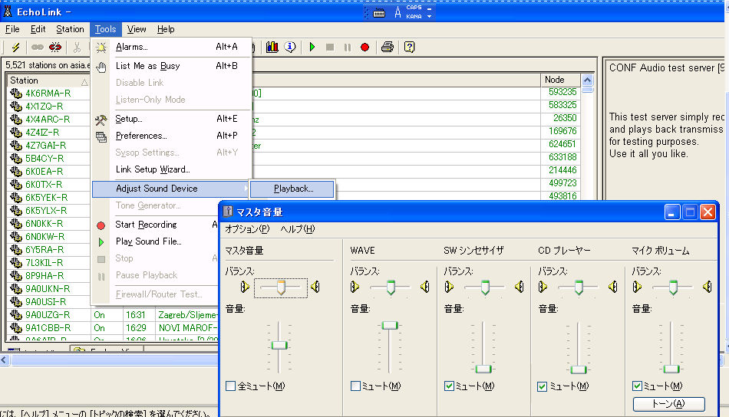
Task: Click CD player balance left speaker icon
Action: click(543, 287)
